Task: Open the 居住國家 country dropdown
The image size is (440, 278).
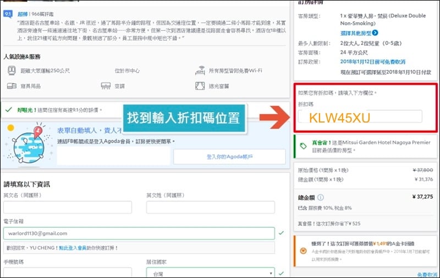Action: point(211,273)
